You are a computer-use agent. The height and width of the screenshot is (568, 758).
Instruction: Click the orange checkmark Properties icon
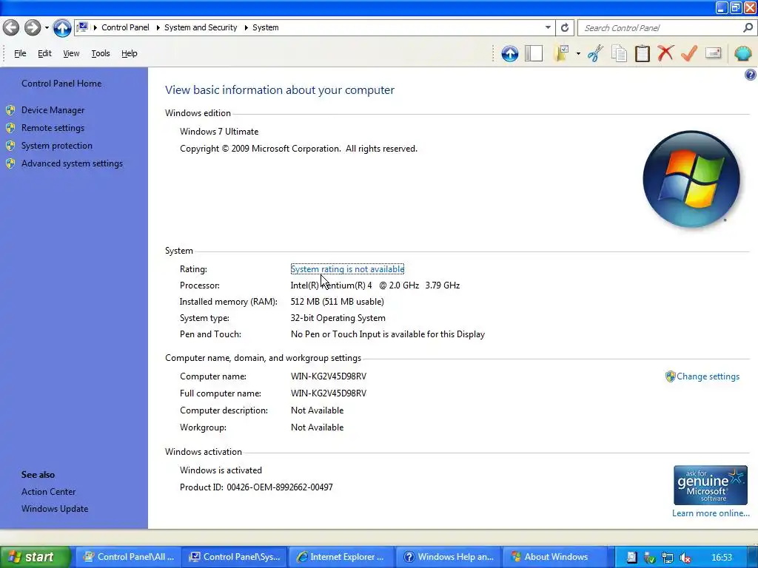pos(689,53)
